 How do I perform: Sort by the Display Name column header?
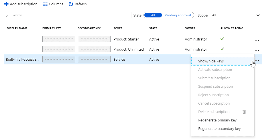[17, 28]
